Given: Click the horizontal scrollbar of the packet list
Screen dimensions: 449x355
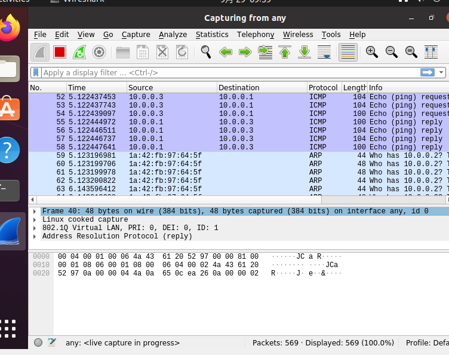Looking at the screenshot, I should 179,200.
